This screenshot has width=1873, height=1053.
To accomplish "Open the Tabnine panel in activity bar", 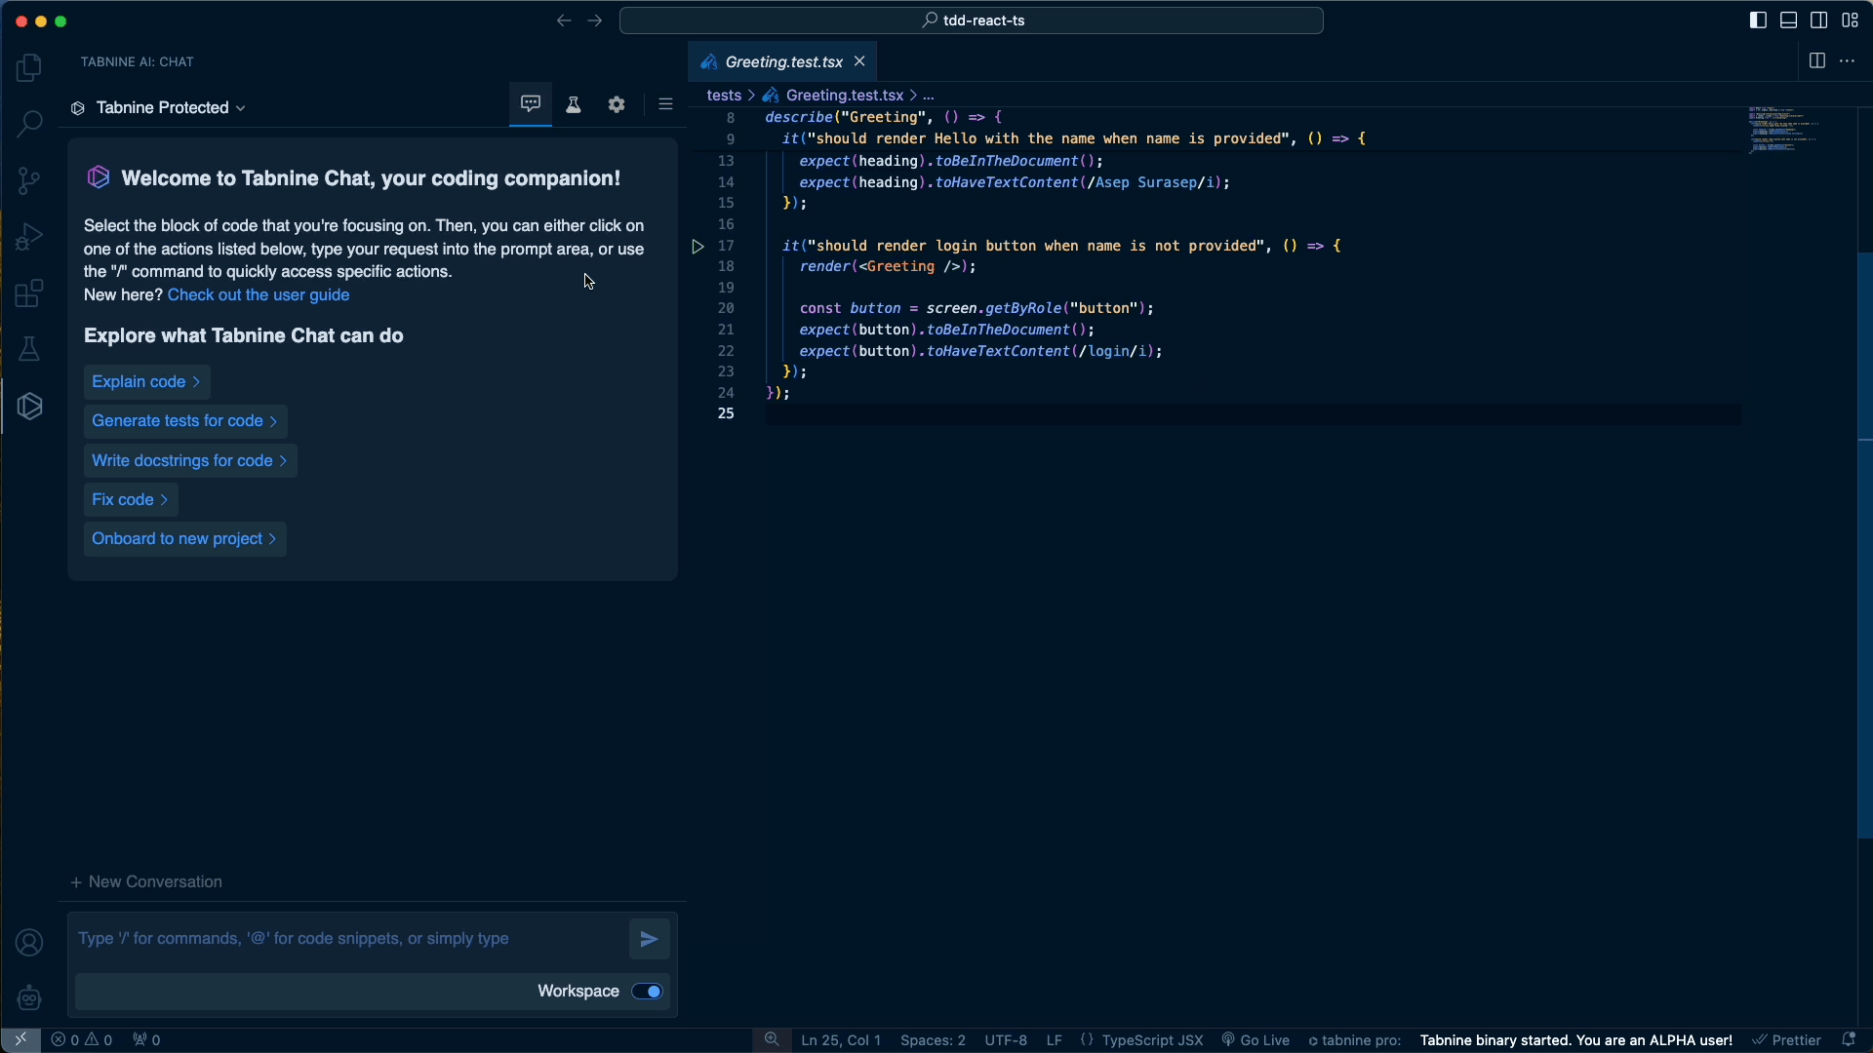I will tap(30, 407).
